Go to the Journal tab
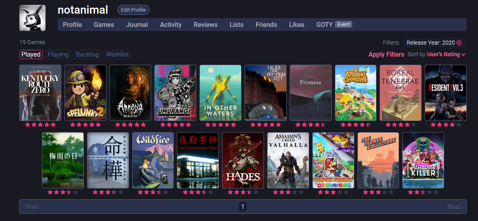Viewport: 478px width, 221px height. coord(137,25)
